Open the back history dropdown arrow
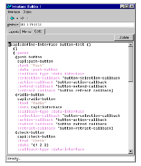 17,19
